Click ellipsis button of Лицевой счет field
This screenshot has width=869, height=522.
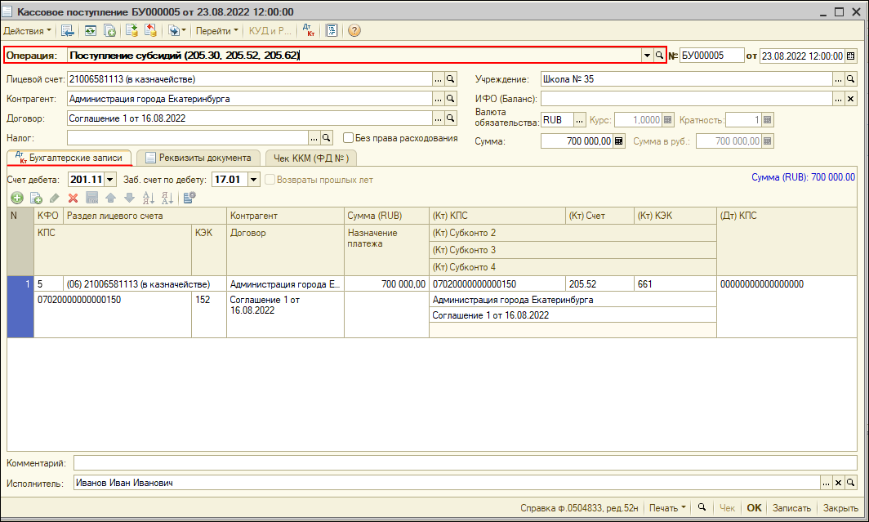tap(439, 79)
